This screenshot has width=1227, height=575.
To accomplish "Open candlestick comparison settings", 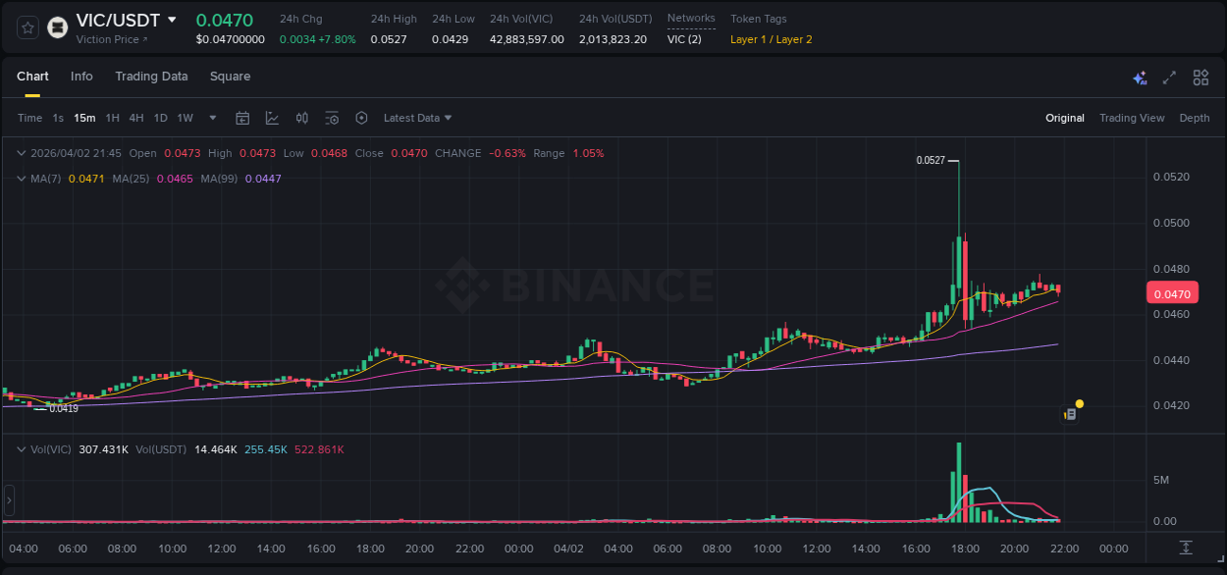I will coord(301,118).
